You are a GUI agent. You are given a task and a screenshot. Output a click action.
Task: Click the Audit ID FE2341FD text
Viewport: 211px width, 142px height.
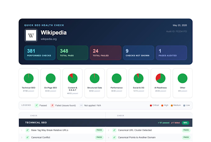[177, 32]
